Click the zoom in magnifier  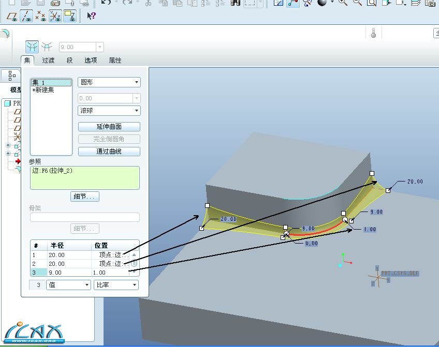[343, 3]
